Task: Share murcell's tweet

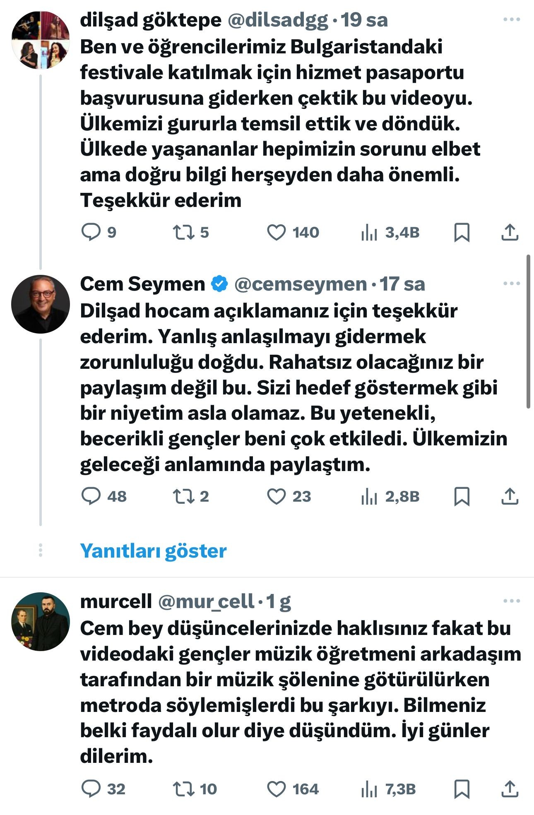Action: (x=510, y=789)
